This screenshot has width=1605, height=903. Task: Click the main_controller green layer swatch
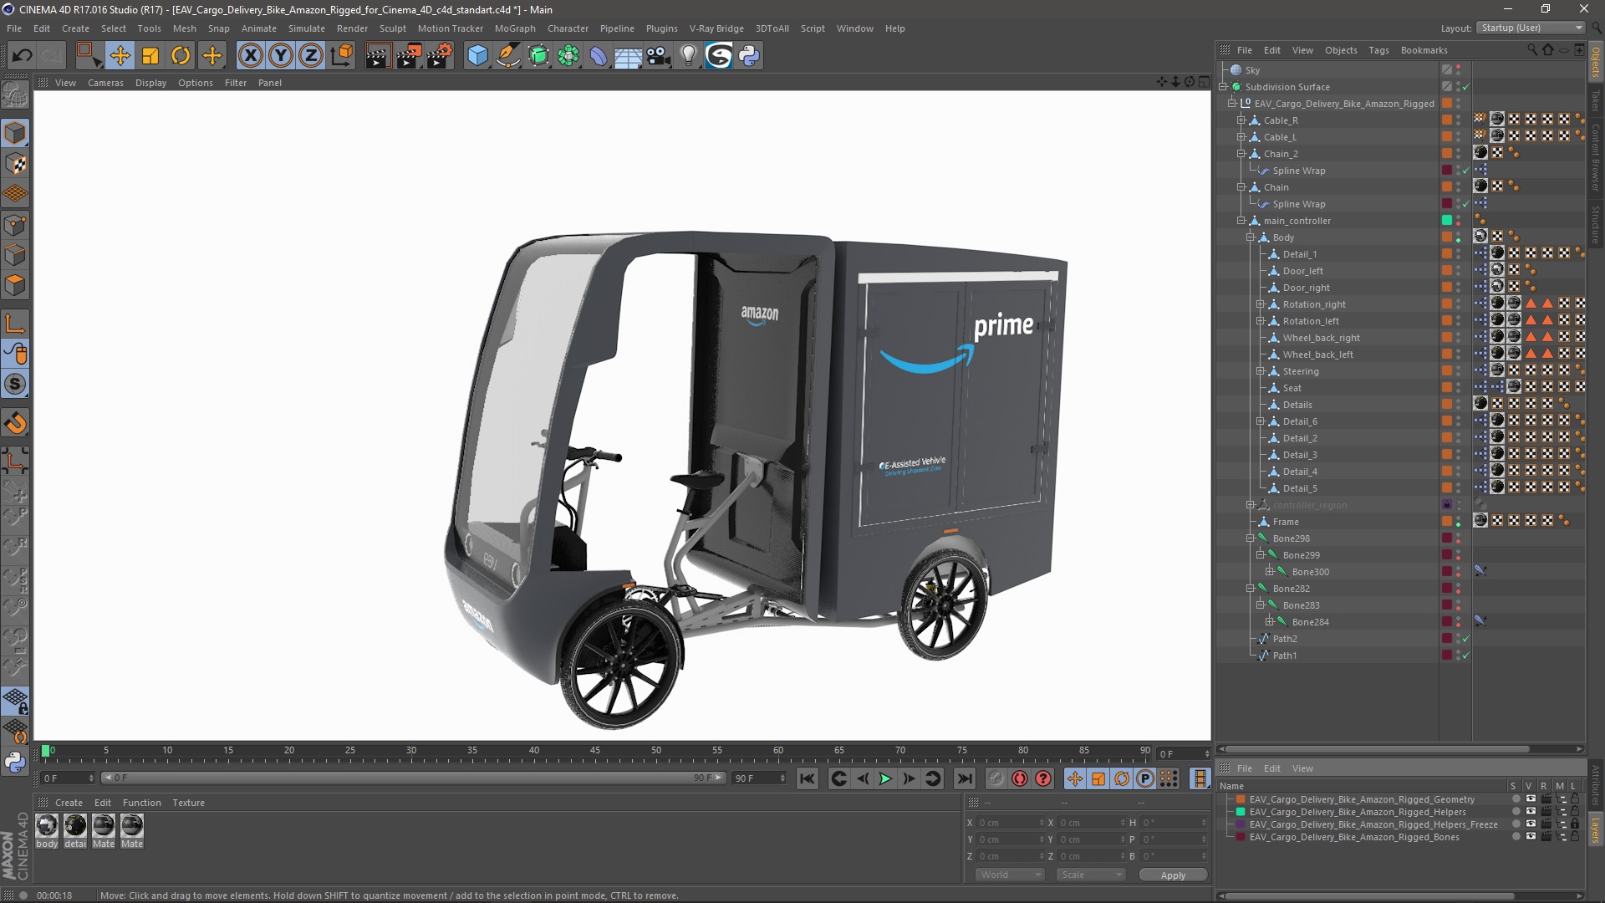pos(1447,221)
